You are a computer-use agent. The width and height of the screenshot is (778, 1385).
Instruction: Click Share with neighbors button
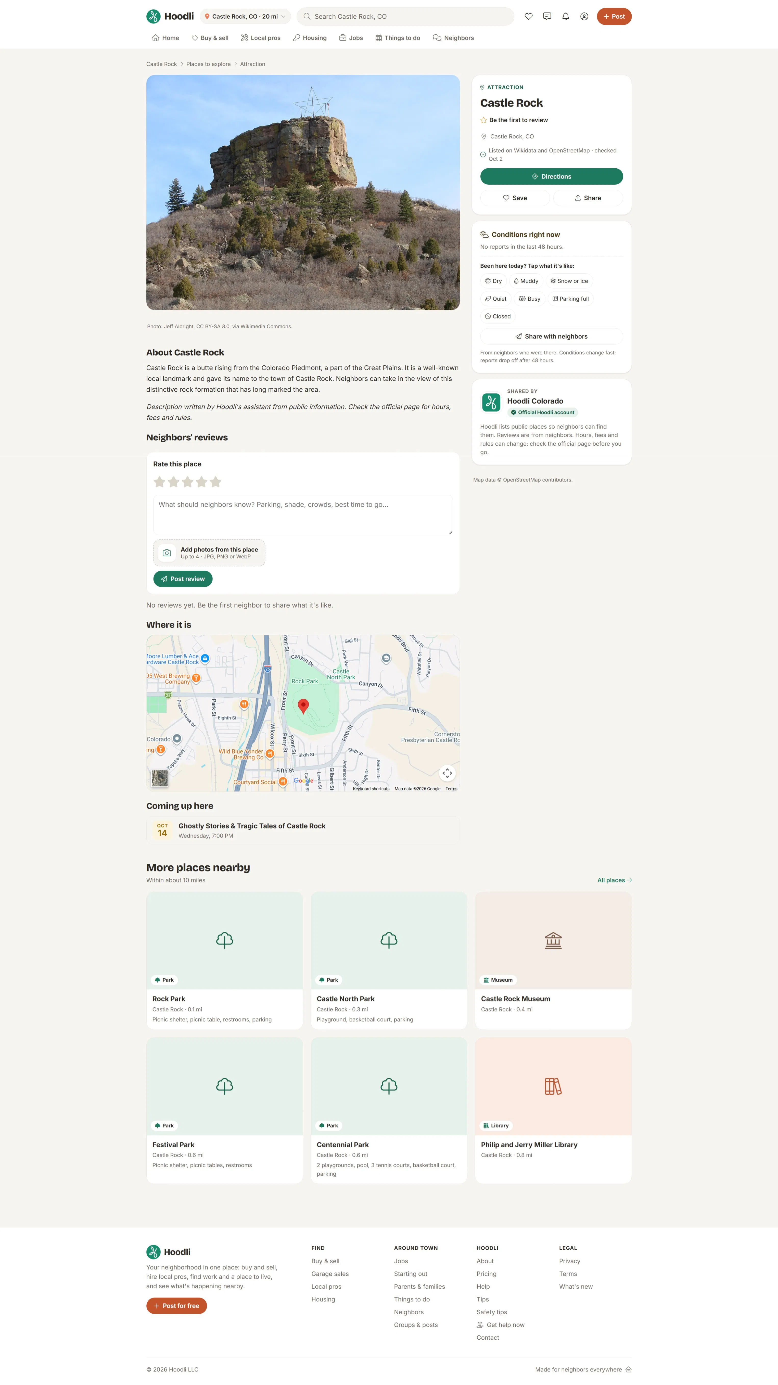pyautogui.click(x=551, y=337)
